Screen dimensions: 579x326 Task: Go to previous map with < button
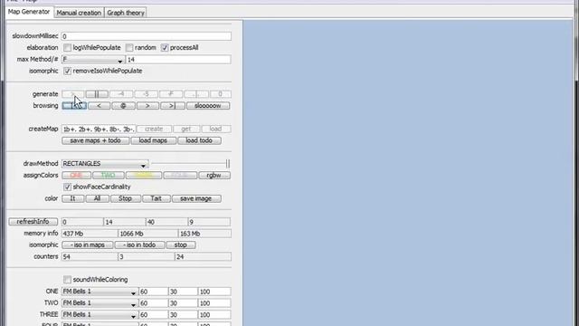click(x=99, y=106)
